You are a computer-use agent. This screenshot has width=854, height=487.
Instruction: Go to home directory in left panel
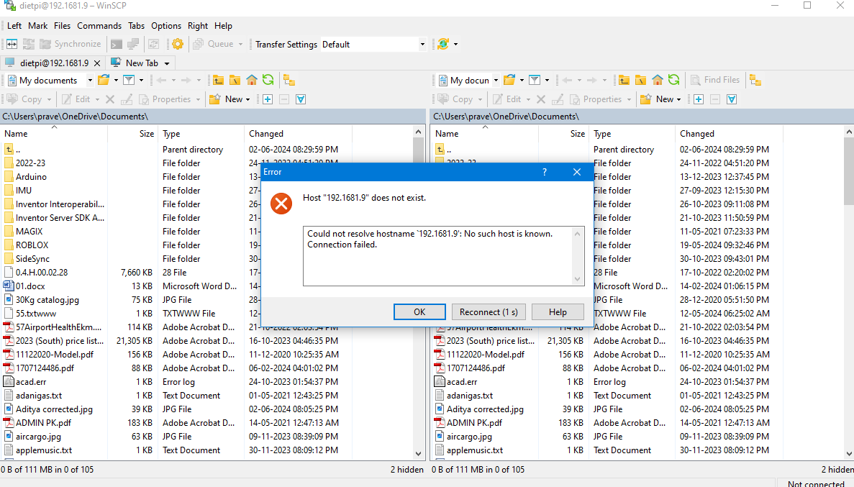pos(252,80)
